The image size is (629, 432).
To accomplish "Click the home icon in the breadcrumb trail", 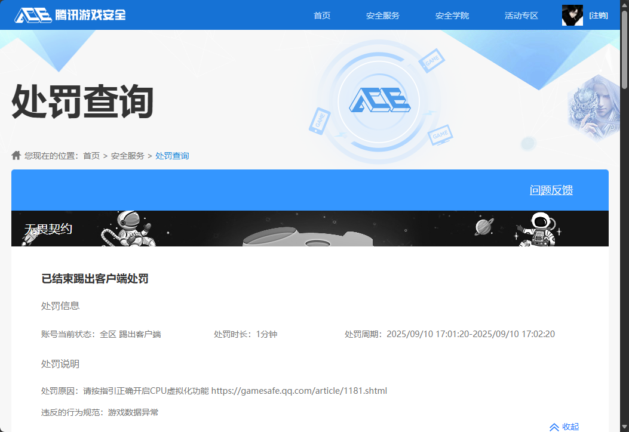I will tap(16, 155).
